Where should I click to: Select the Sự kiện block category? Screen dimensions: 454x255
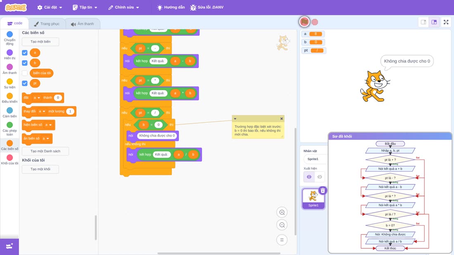click(x=9, y=84)
